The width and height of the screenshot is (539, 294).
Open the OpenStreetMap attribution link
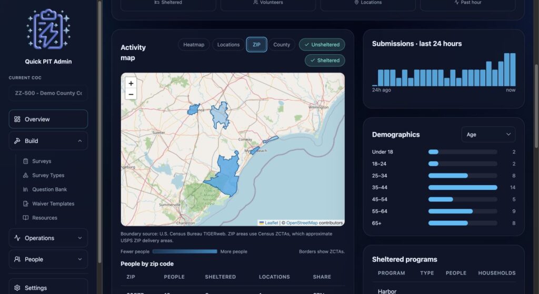(302, 223)
